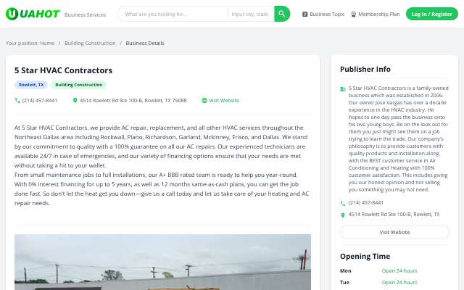This screenshot has width=464, height=290.
Task: Click location pin in Publisher Info panel
Action: point(343,215)
